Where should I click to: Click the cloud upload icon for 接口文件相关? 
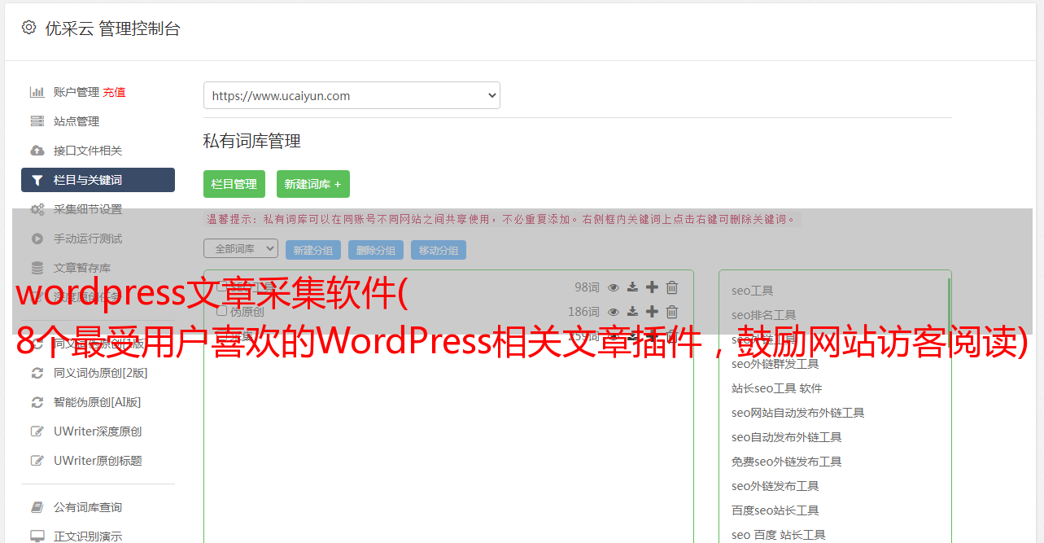pos(37,151)
